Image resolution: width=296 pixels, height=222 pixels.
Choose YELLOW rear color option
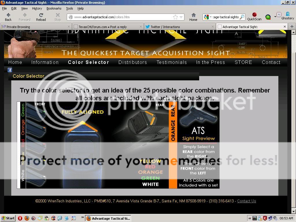(x=150, y=161)
